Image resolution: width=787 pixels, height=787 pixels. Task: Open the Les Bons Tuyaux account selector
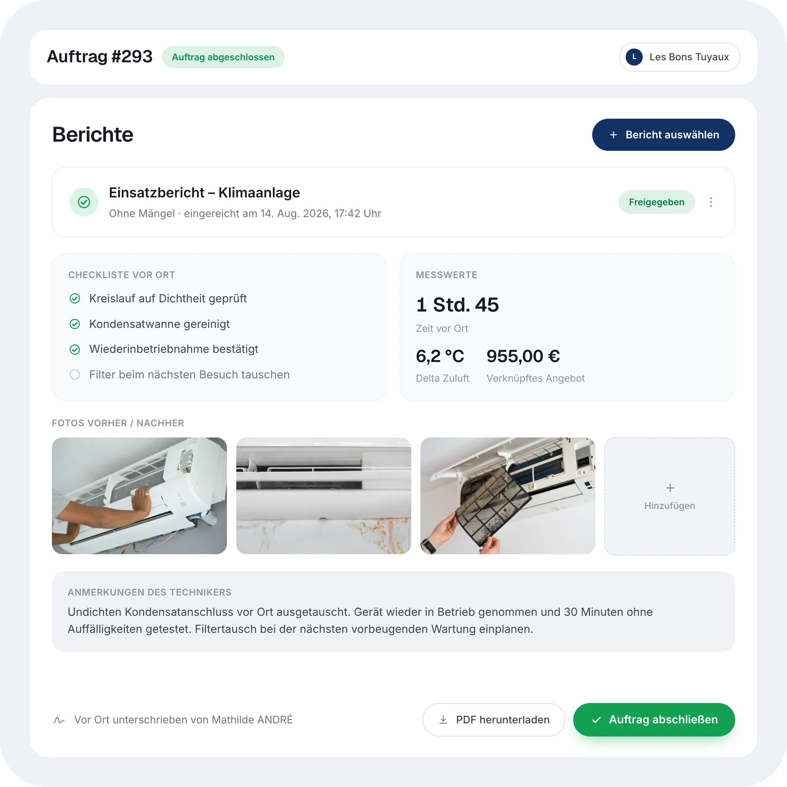[x=679, y=57]
